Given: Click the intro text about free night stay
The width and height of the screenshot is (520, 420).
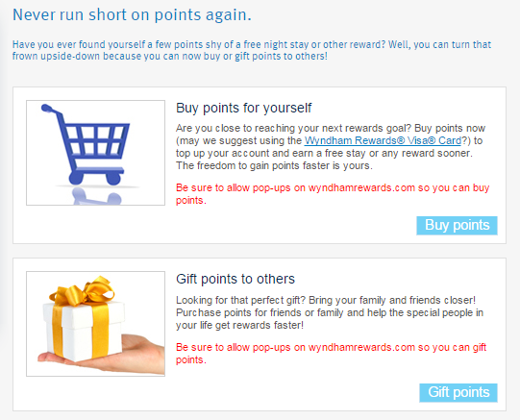Looking at the screenshot, I should (x=252, y=50).
